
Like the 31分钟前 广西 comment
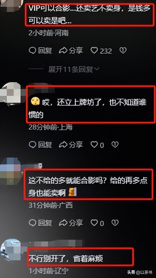point(97,223)
